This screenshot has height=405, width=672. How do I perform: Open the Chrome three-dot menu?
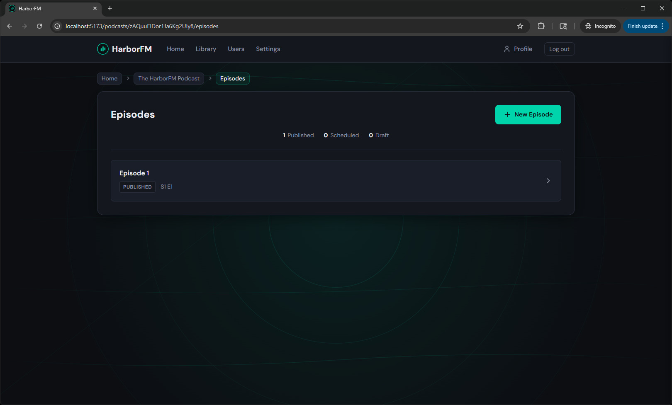coord(662,26)
